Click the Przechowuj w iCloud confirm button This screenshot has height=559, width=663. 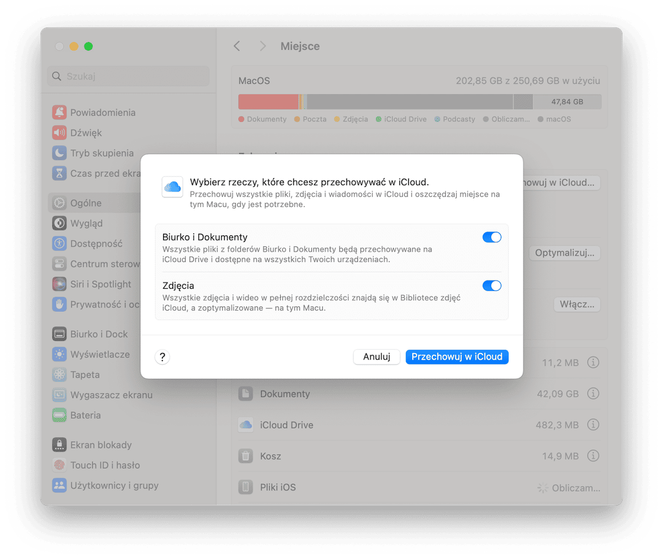tap(457, 357)
